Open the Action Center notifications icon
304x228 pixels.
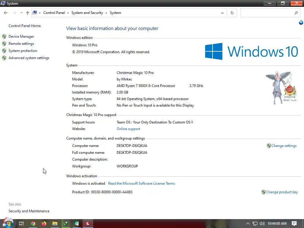coord(294,224)
